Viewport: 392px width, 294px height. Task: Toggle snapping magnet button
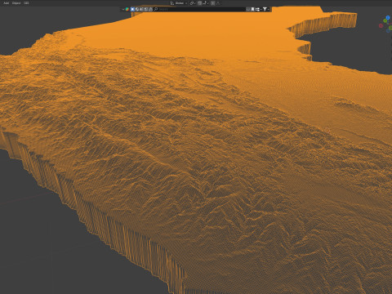(199, 3)
